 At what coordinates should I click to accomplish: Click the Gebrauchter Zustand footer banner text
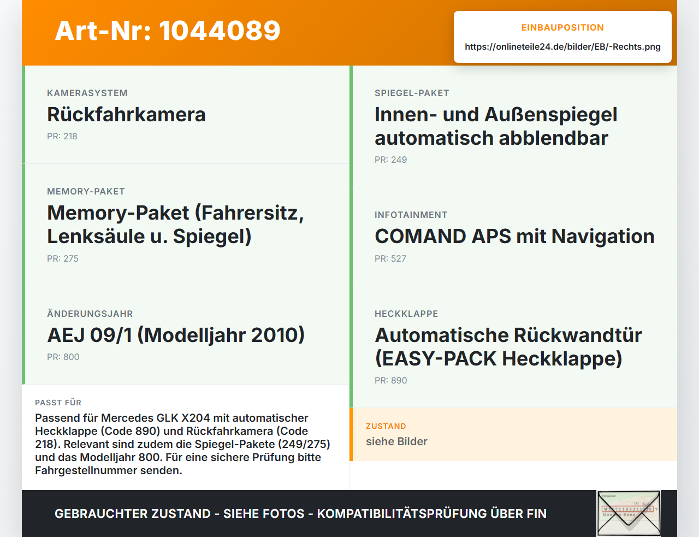click(x=300, y=514)
